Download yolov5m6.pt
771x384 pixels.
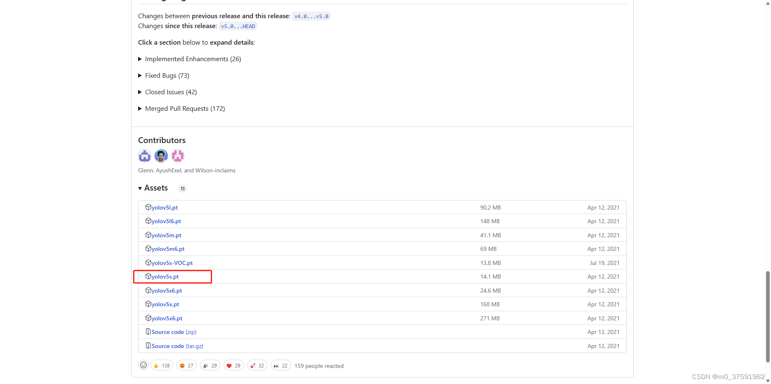coord(168,249)
